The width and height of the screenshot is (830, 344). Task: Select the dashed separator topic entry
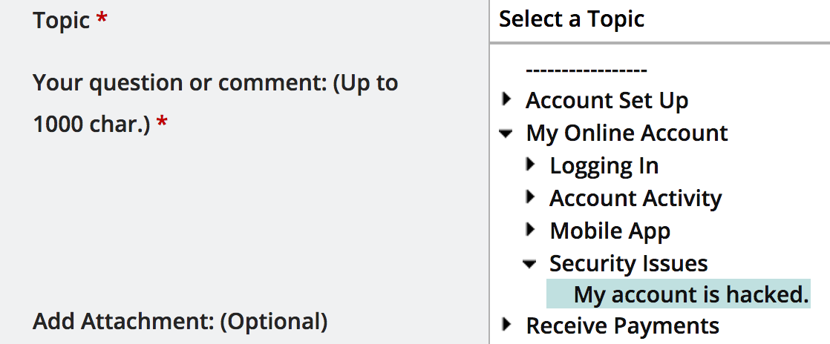pyautogui.click(x=586, y=70)
